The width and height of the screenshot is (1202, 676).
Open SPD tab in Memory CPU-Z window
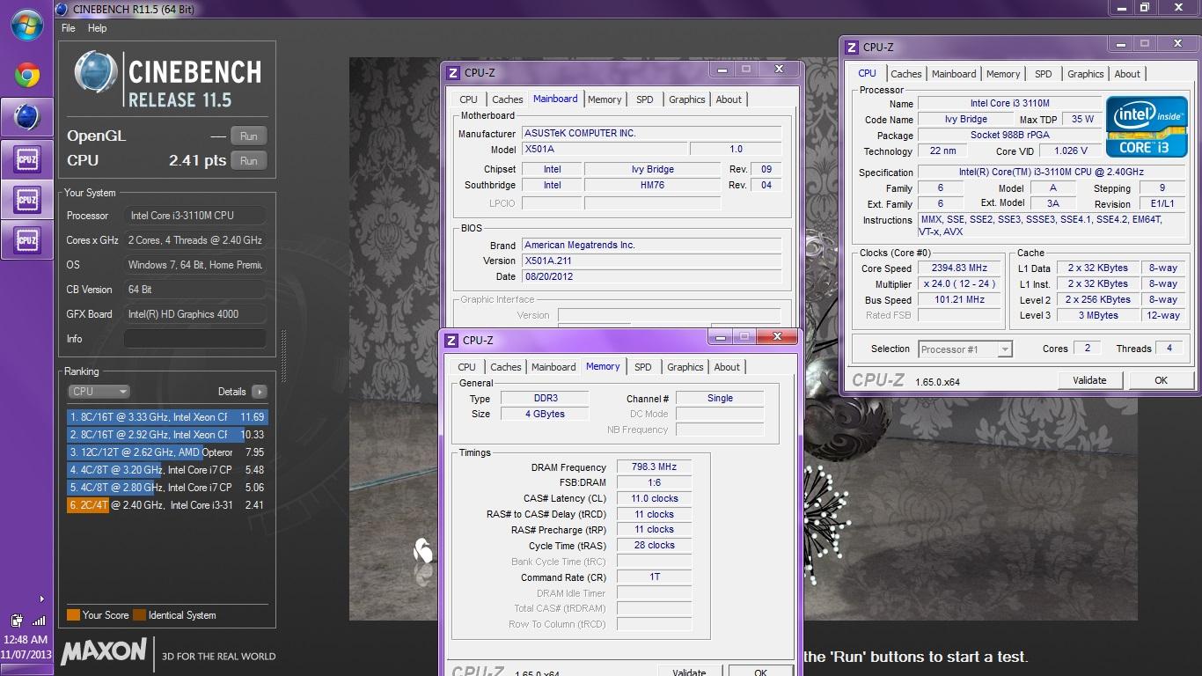click(643, 367)
